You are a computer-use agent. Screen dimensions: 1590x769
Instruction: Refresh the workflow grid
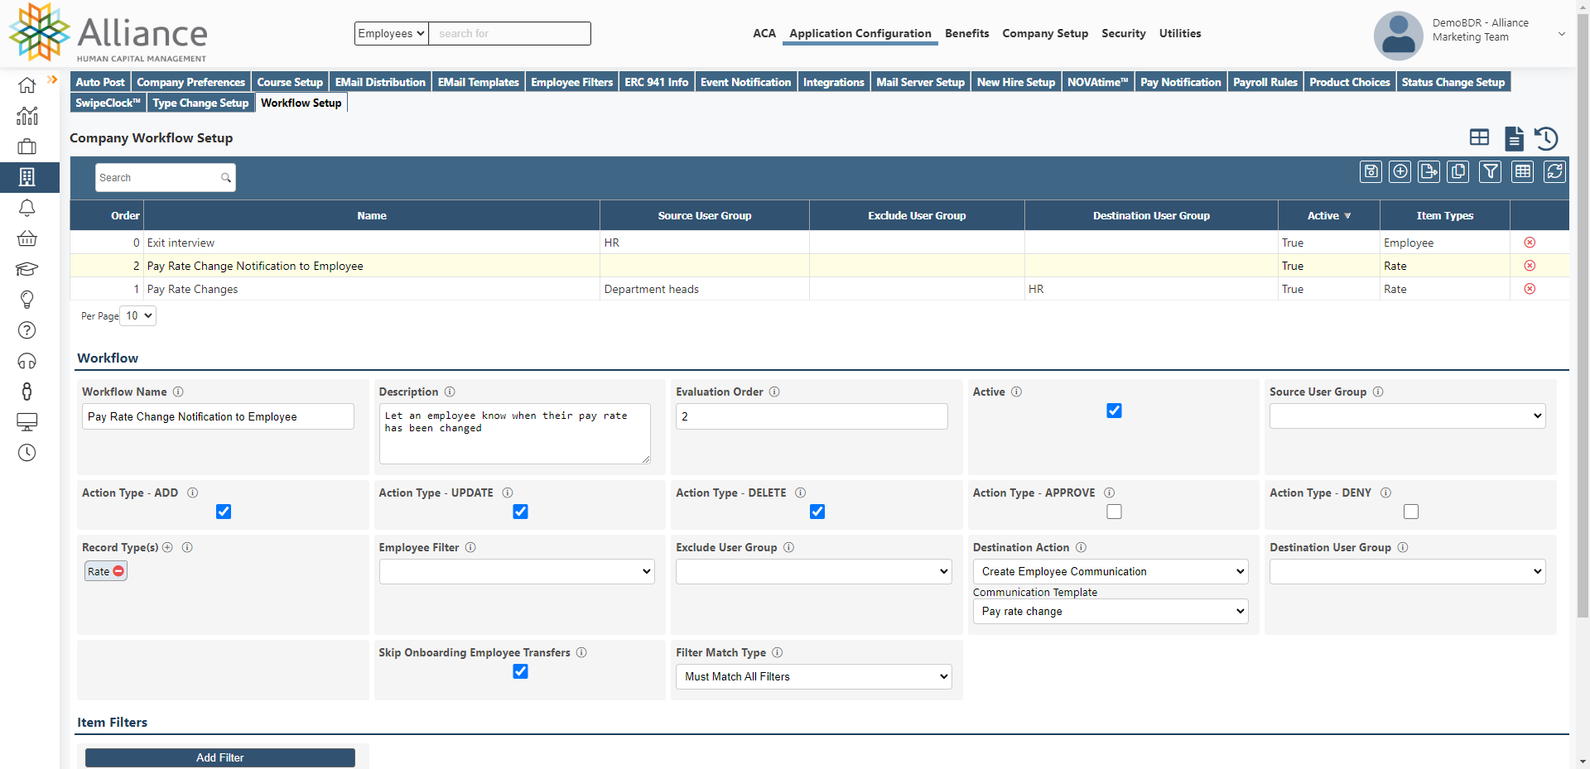(x=1555, y=171)
